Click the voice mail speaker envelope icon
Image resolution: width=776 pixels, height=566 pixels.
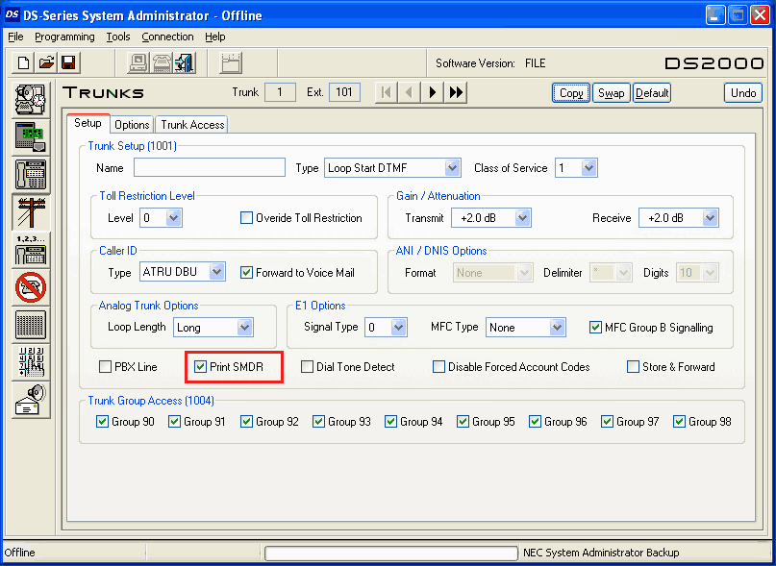point(31,399)
